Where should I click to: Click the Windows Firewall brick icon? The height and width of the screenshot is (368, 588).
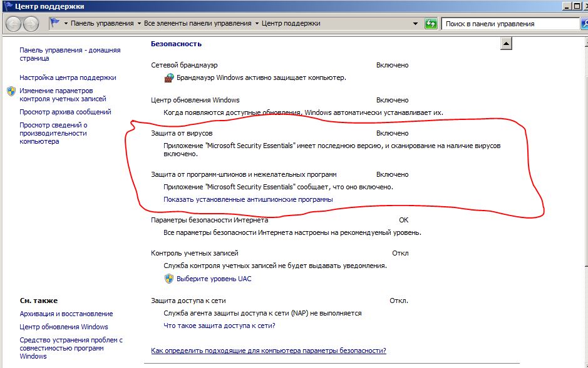pos(169,78)
